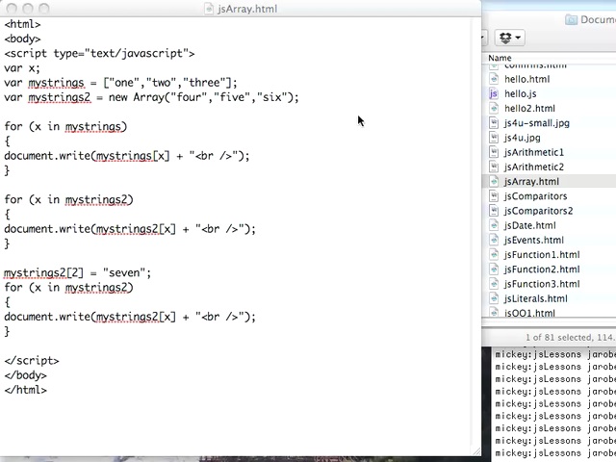The width and height of the screenshot is (616, 462).
Task: Click the document proxy icon in jsArray.html title bar
Action: click(210, 9)
